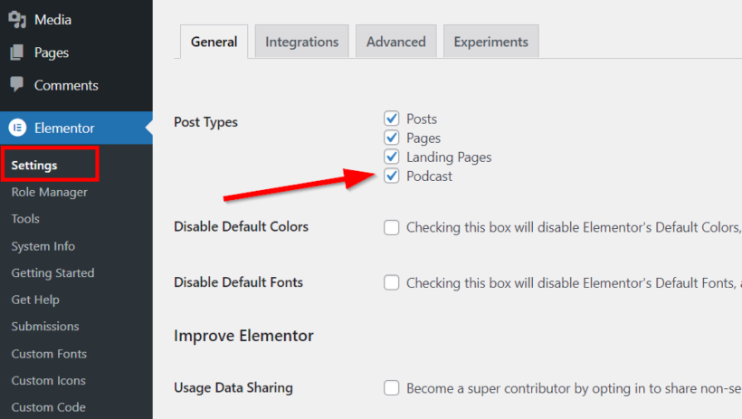Screen dimensions: 742x419
Task: Check the Usage Data Sharing box
Action: [x=391, y=387]
